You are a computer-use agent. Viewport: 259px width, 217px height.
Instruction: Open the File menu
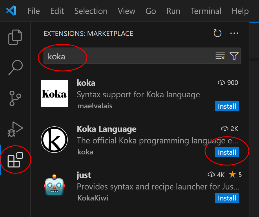click(x=34, y=11)
